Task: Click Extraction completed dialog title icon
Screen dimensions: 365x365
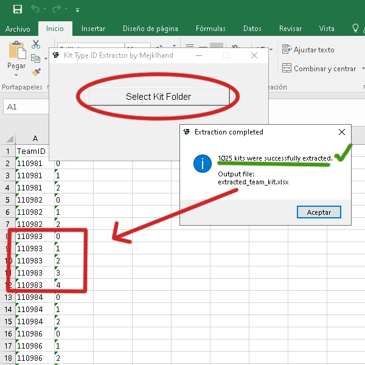Action: tap(187, 132)
